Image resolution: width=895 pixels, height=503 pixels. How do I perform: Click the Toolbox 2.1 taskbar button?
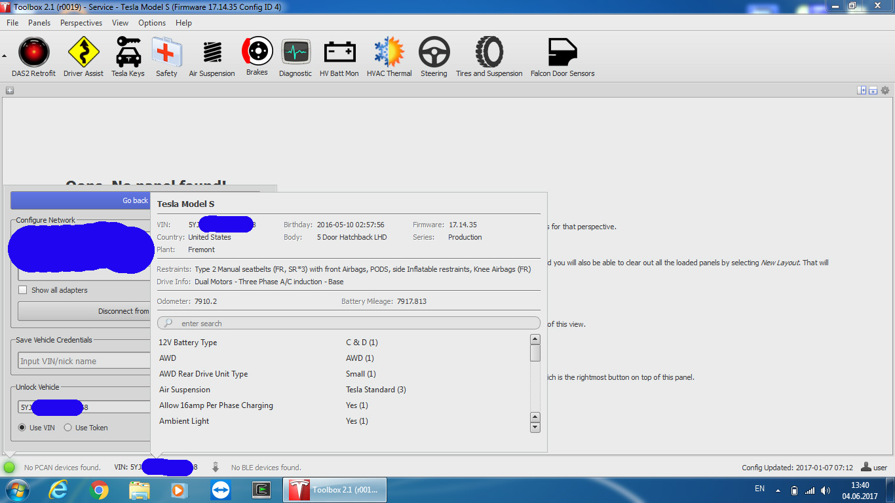click(334, 490)
